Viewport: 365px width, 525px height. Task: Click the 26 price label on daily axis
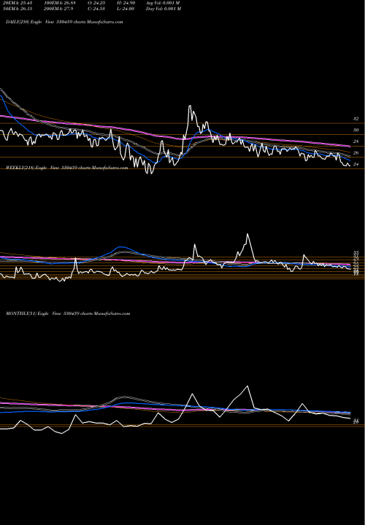point(356,153)
